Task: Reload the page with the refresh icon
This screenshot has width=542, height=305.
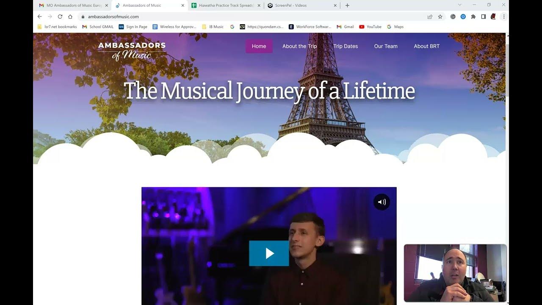Action: click(x=60, y=17)
